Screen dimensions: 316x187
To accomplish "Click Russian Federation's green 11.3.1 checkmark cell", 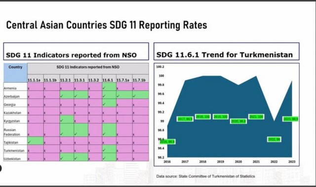I will pyautogui.click(x=81, y=130).
